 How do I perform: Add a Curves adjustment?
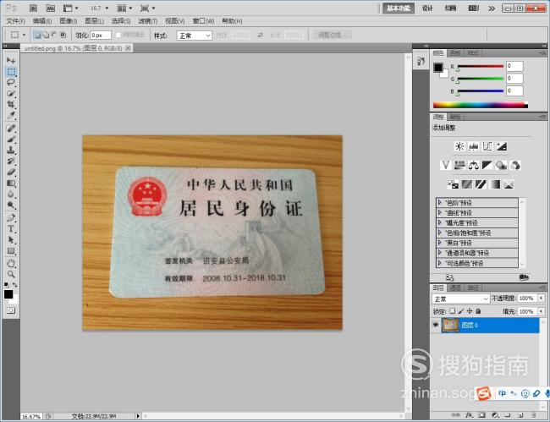487,146
